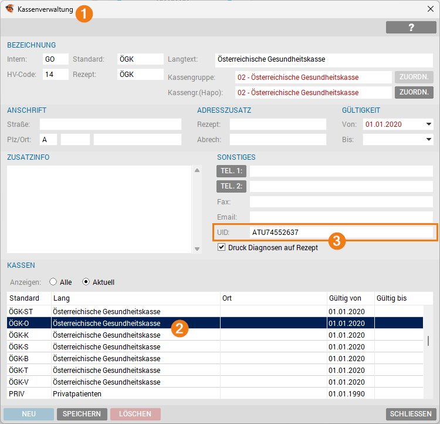
Task: Click the Gültig von column header
Action: coord(345,298)
